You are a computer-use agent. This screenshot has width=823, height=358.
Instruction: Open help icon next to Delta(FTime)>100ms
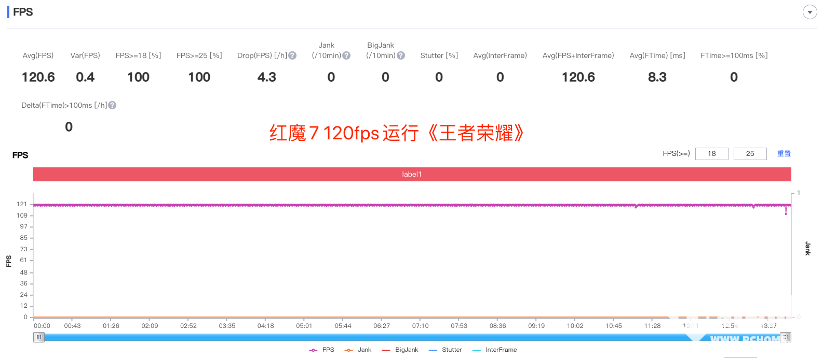point(112,105)
